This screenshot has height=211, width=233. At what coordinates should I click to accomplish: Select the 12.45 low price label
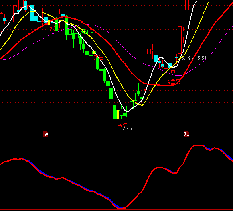tap(126, 129)
